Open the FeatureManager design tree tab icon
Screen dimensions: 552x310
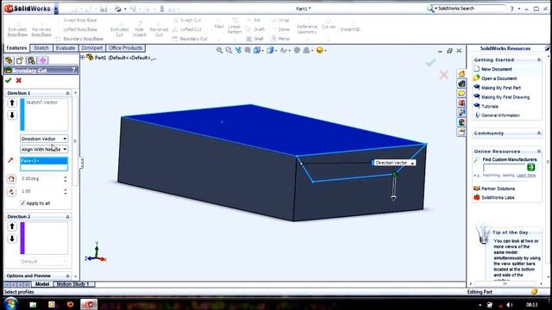9,60
